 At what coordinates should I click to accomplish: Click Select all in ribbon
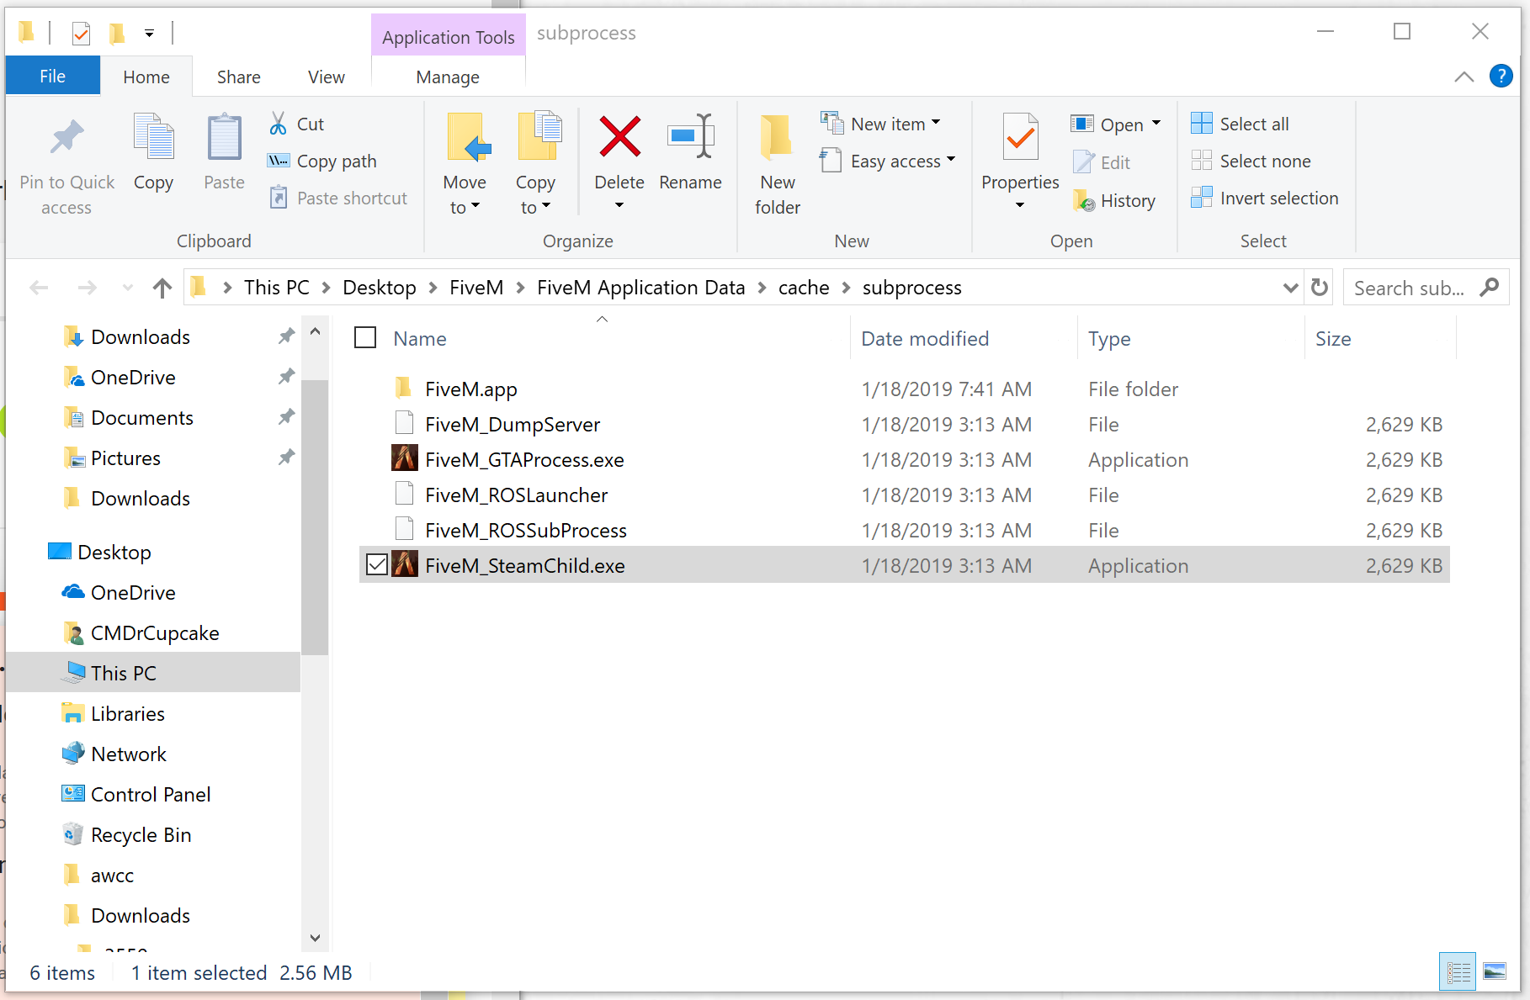pyautogui.click(x=1240, y=124)
